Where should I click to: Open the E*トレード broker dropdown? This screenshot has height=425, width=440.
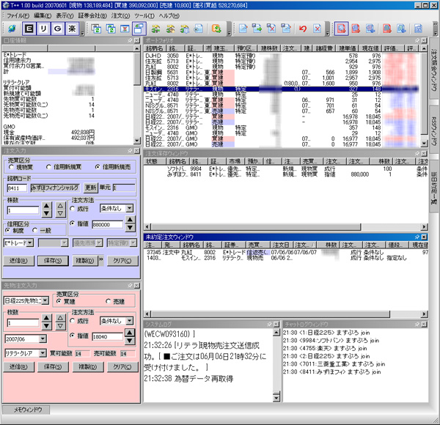pos(30,243)
